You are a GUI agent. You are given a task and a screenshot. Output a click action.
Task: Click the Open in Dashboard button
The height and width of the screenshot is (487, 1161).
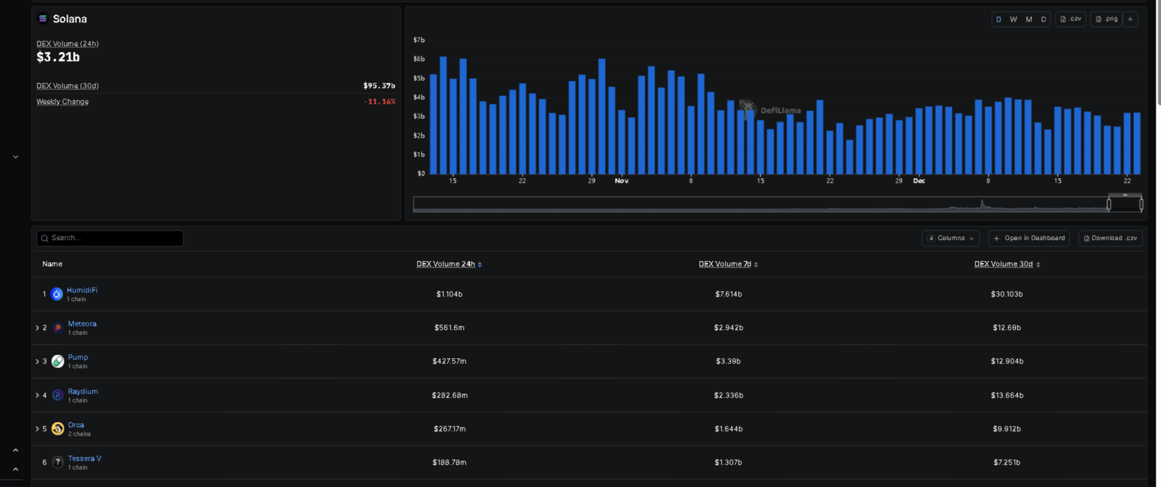tap(1029, 238)
